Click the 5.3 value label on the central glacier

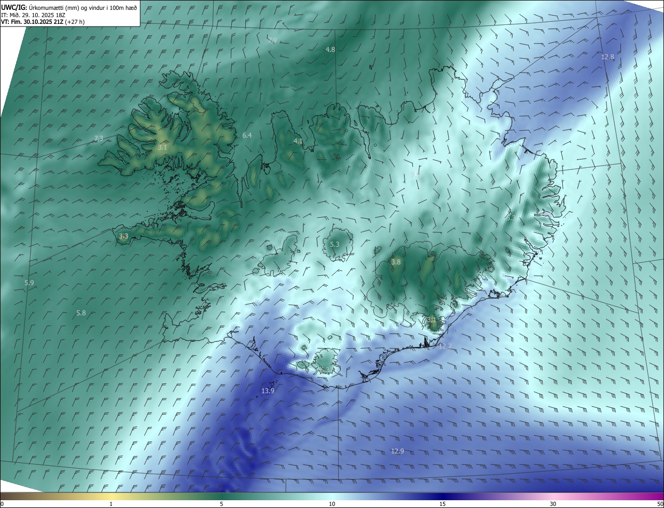coord(335,245)
